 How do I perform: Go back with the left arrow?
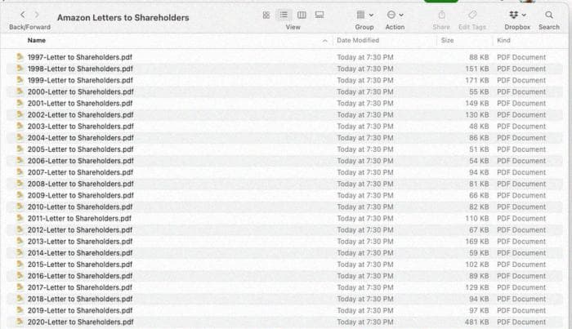point(23,15)
